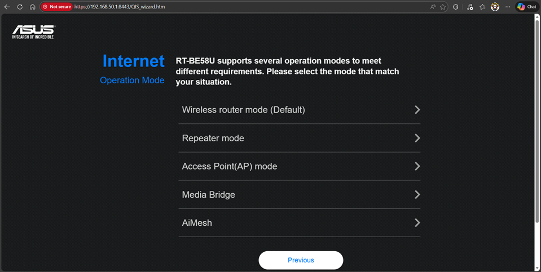541x272 pixels.
Task: Open the Read aloud icon in address bar
Action: tap(433, 7)
